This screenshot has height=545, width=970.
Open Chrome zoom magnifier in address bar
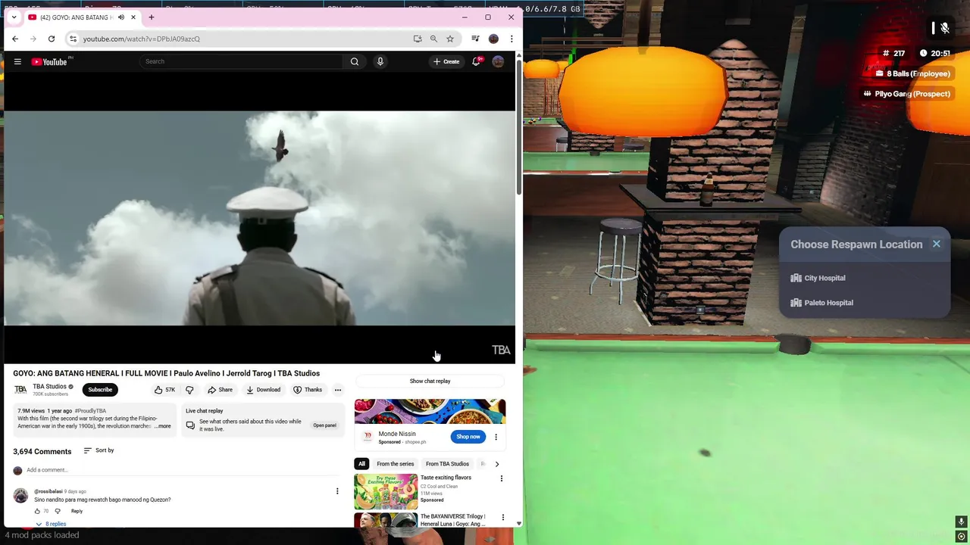[433, 39]
